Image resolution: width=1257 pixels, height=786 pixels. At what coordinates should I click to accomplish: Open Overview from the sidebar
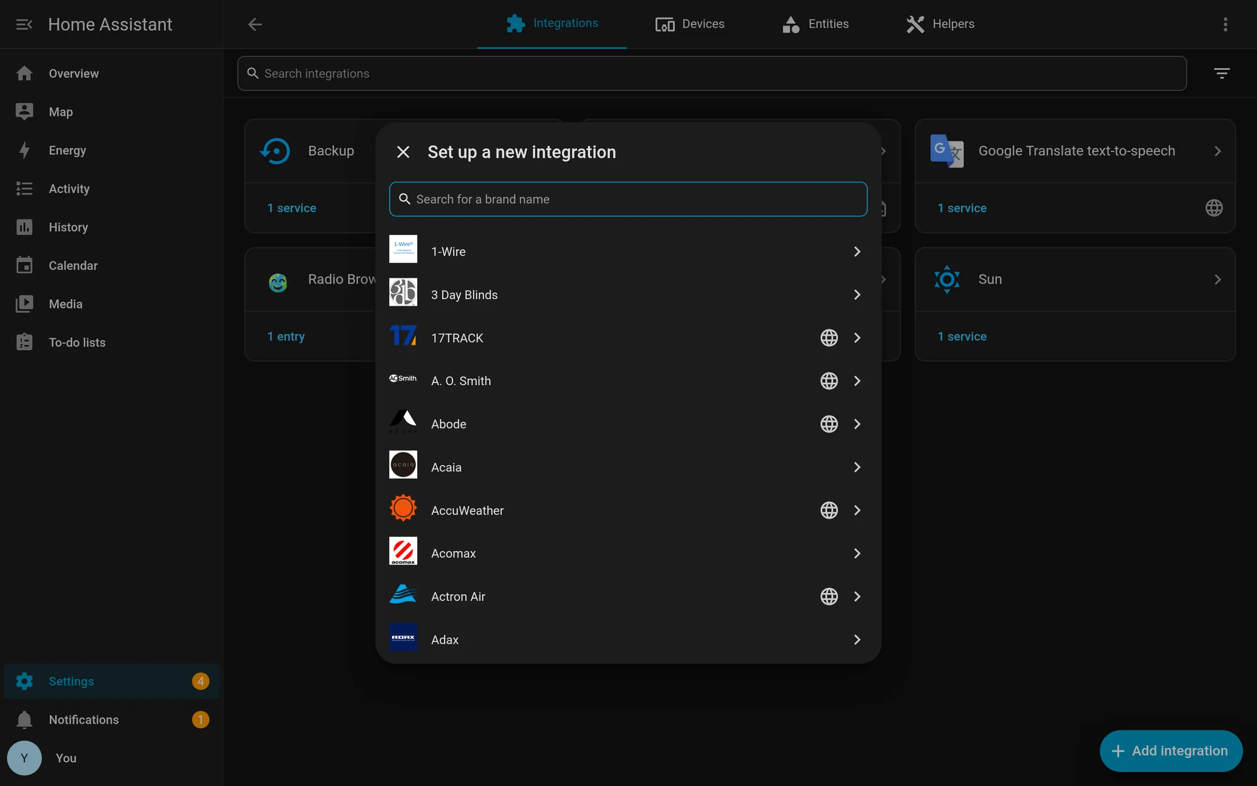[x=111, y=73]
